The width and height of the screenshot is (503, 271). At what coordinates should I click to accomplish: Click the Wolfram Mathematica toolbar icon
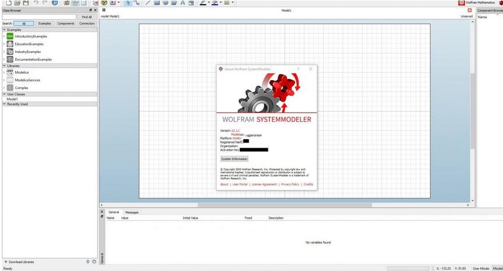[x=462, y=2]
